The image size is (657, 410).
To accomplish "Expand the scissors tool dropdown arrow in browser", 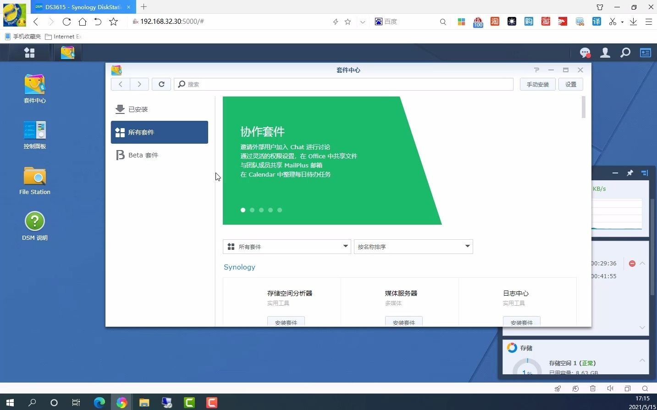I will (622, 22).
